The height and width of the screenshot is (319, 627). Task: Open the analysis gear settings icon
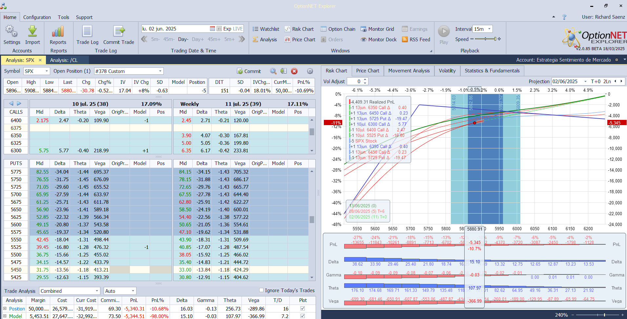pyautogui.click(x=310, y=71)
